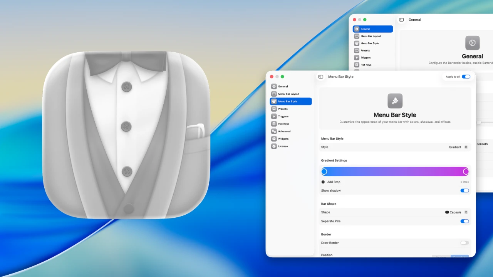Image resolution: width=493 pixels, height=277 pixels.
Task: Select Menu Bar Style in back window sidebar
Action: point(370,43)
